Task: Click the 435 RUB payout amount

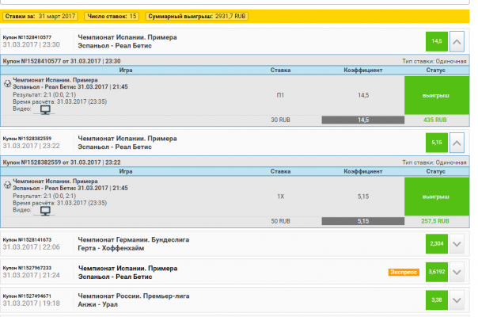Action: click(435, 120)
